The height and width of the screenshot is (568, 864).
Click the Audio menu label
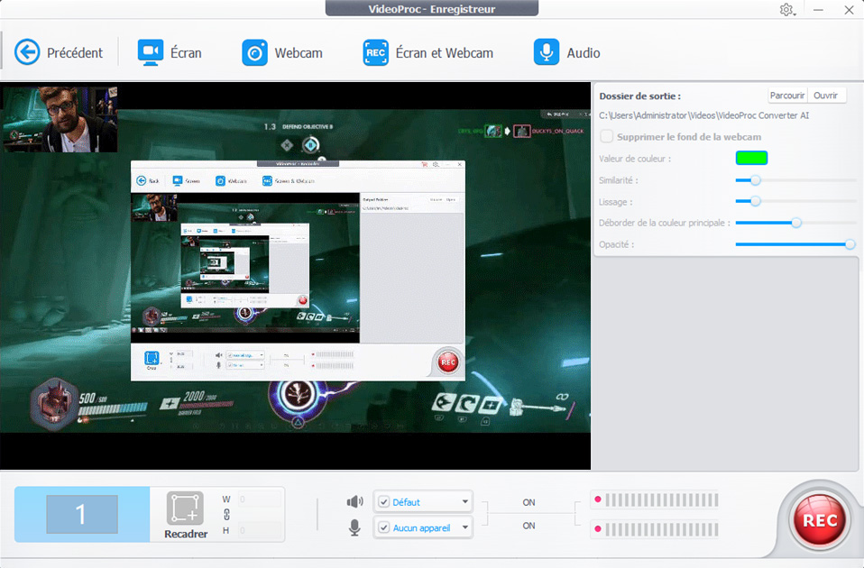point(584,53)
